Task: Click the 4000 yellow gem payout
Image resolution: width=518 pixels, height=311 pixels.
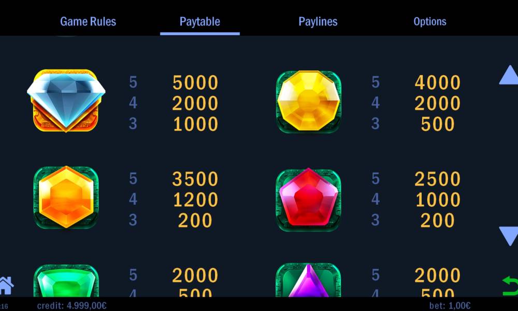Action: tap(437, 82)
